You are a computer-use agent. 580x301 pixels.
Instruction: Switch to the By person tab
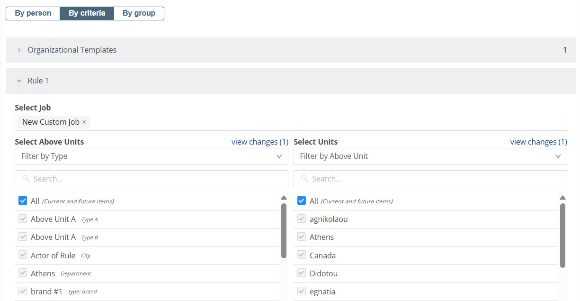click(x=33, y=13)
